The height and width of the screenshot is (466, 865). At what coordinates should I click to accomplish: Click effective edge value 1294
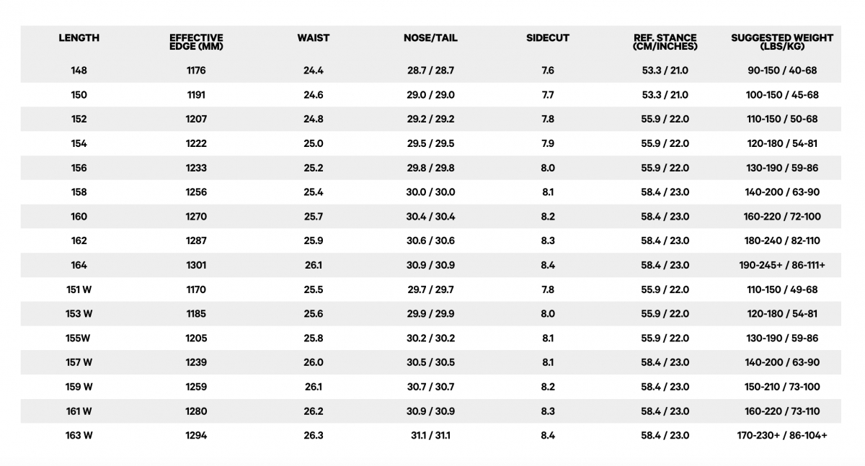196,435
